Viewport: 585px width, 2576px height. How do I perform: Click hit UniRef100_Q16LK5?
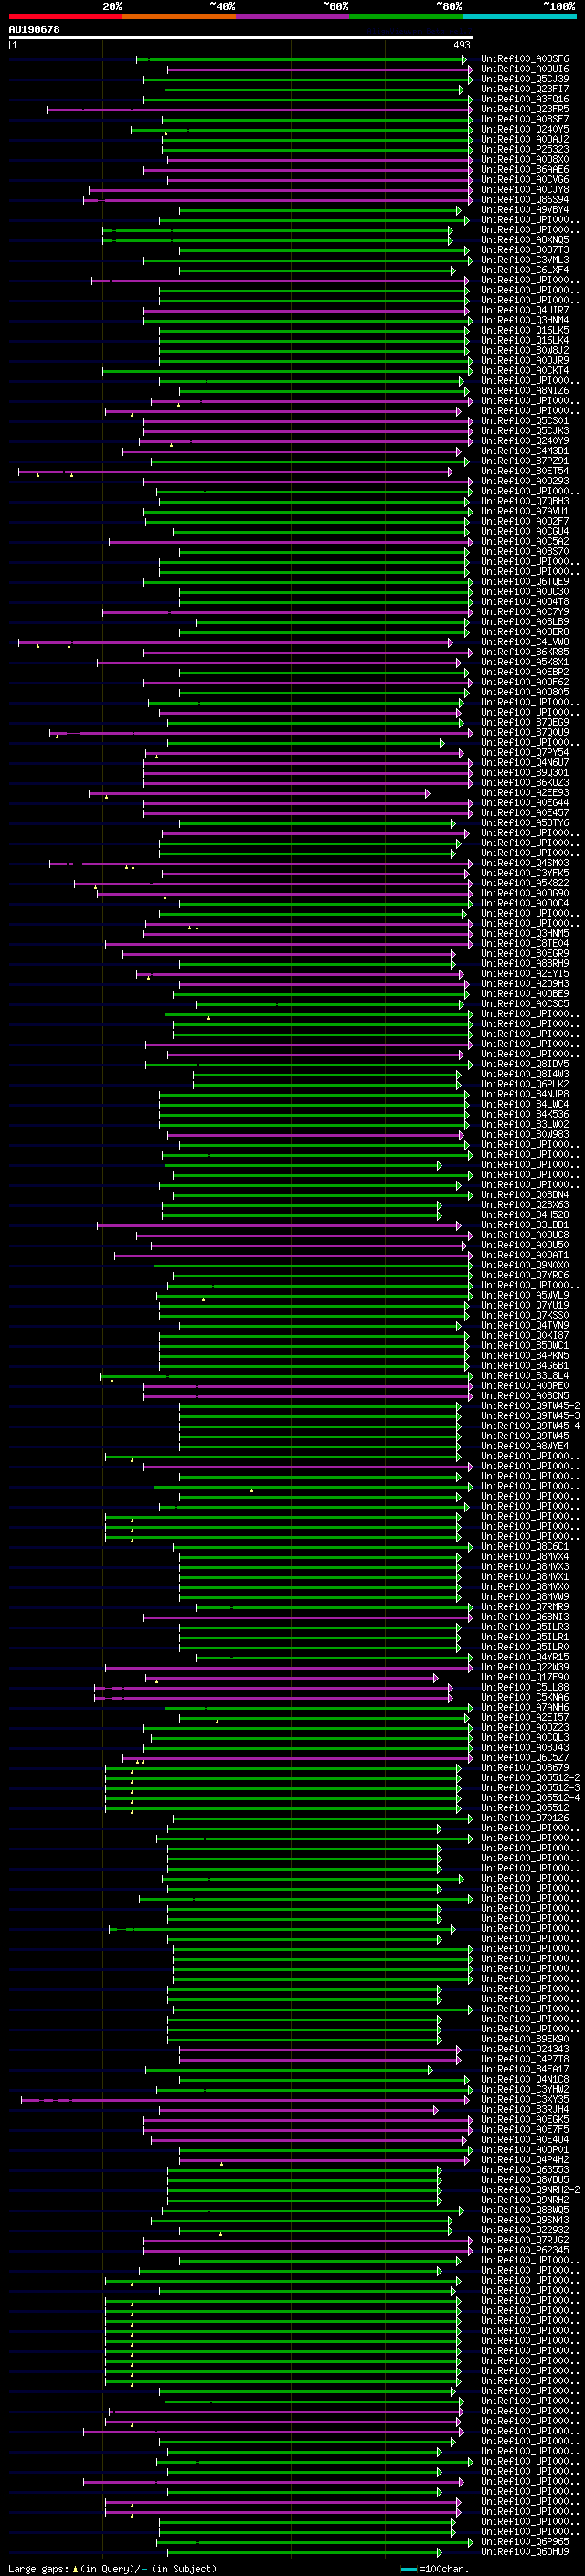[525, 330]
